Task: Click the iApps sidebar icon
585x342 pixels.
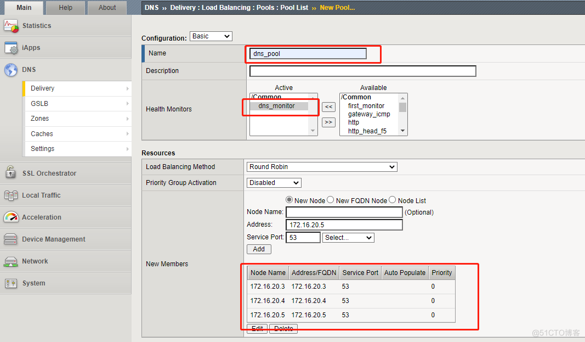Action: pos(11,48)
